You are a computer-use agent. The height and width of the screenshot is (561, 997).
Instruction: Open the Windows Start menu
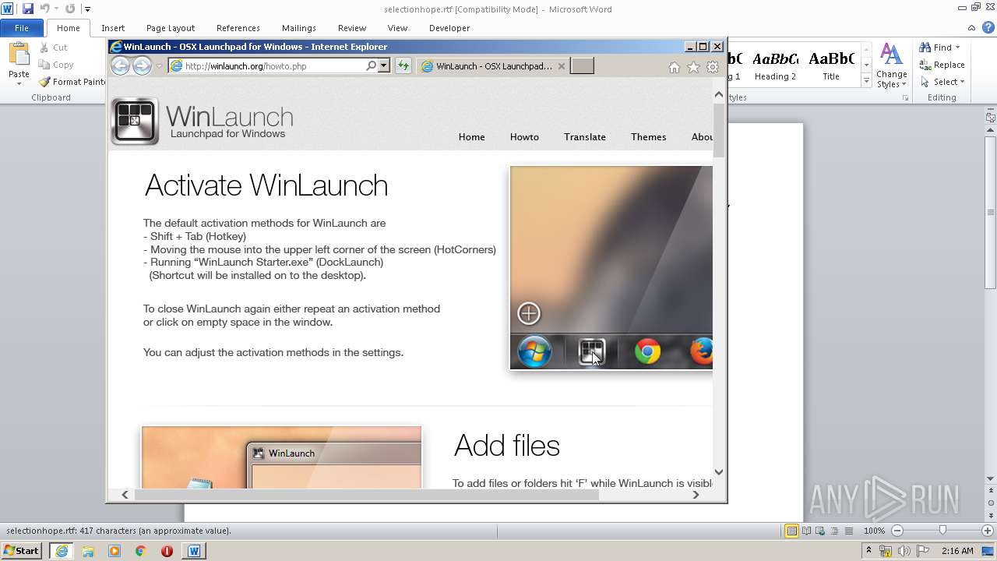click(x=22, y=551)
